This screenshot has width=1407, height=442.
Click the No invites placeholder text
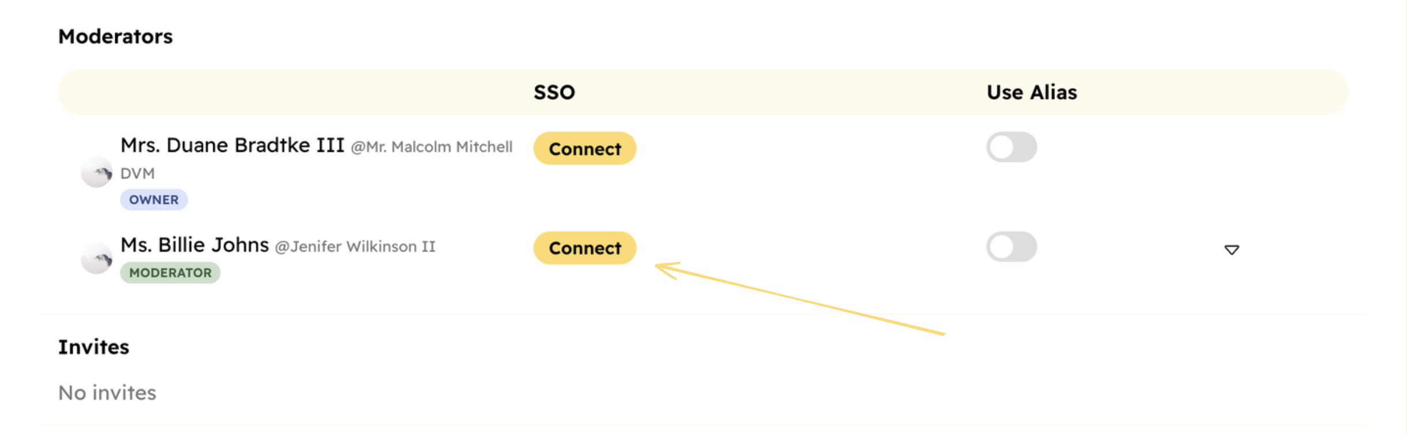coord(107,392)
